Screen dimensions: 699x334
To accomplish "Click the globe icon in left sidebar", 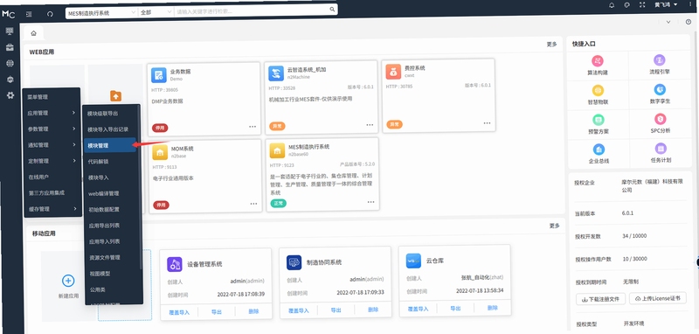I will tap(10, 63).
